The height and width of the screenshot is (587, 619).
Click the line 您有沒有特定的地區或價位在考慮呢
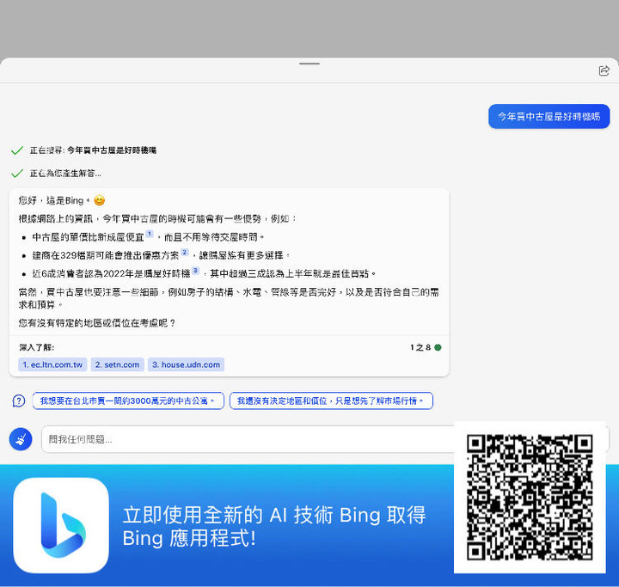tap(96, 323)
